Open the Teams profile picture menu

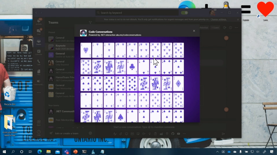pyautogui.click(x=212, y=13)
